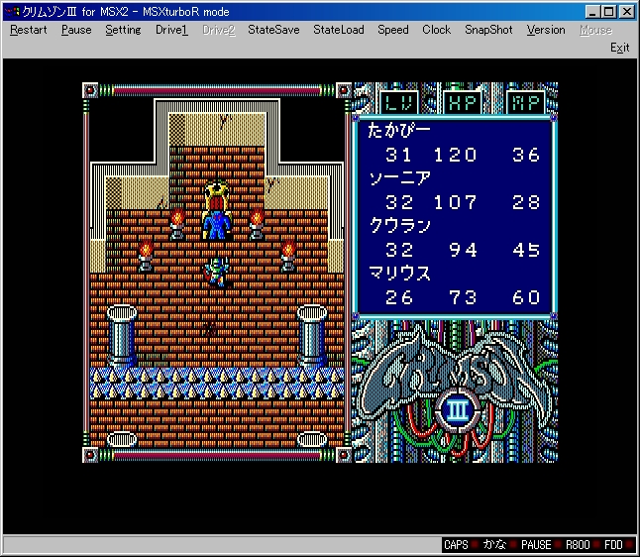Open the StateLoad menu
Viewport: 640px width, 557px height.
(338, 30)
